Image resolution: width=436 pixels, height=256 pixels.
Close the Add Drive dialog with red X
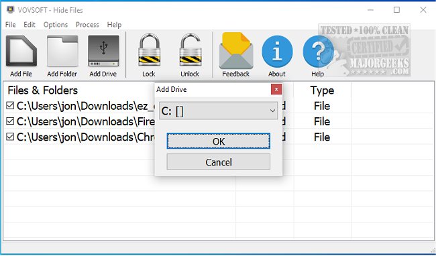point(276,89)
